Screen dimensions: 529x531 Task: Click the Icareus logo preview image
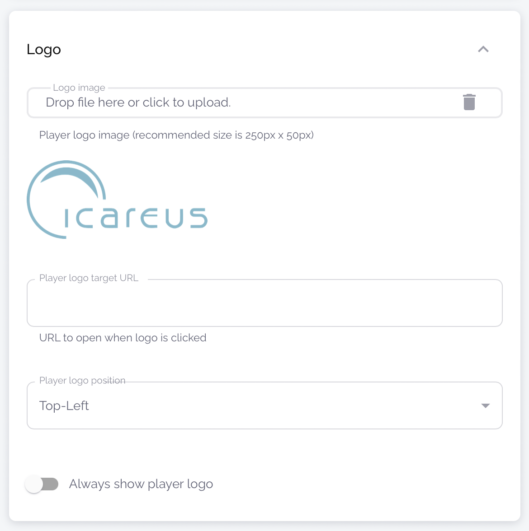pos(117,200)
